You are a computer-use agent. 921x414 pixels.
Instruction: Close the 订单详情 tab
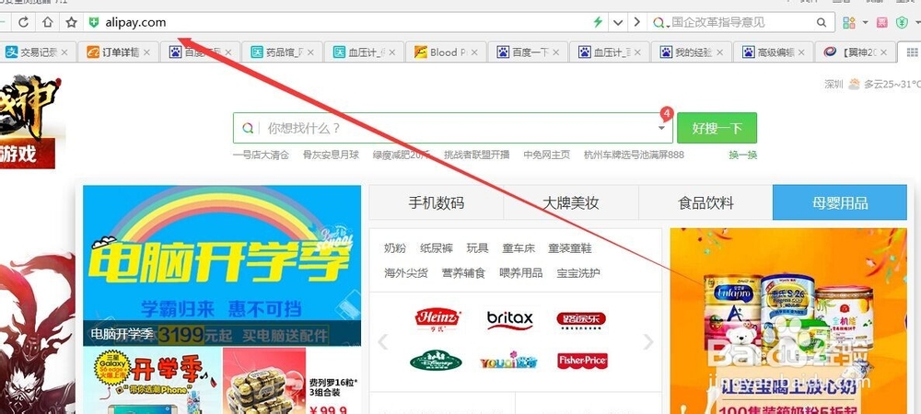(x=146, y=52)
